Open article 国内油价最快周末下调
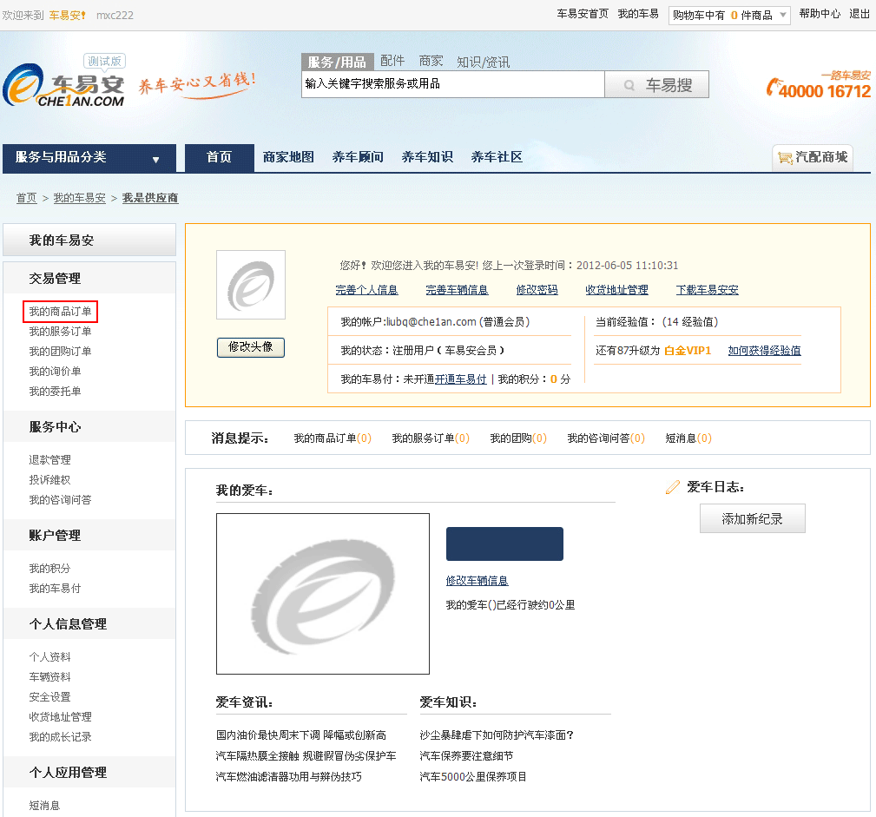Screen dimensions: 876x817 coord(301,735)
